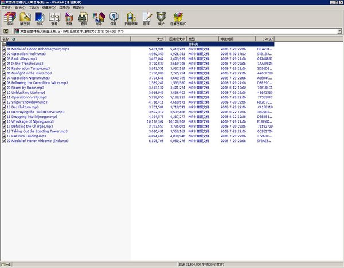The height and width of the screenshot is (268, 344).
Task: Click CRC32 value 76182720
Action: click(265, 126)
